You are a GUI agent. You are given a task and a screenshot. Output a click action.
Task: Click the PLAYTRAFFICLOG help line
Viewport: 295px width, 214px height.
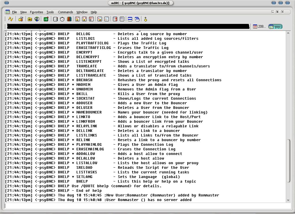(x=86, y=43)
